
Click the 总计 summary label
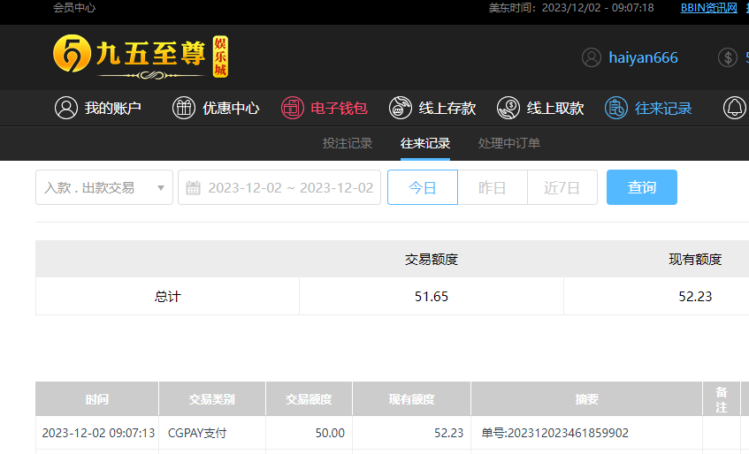click(168, 297)
